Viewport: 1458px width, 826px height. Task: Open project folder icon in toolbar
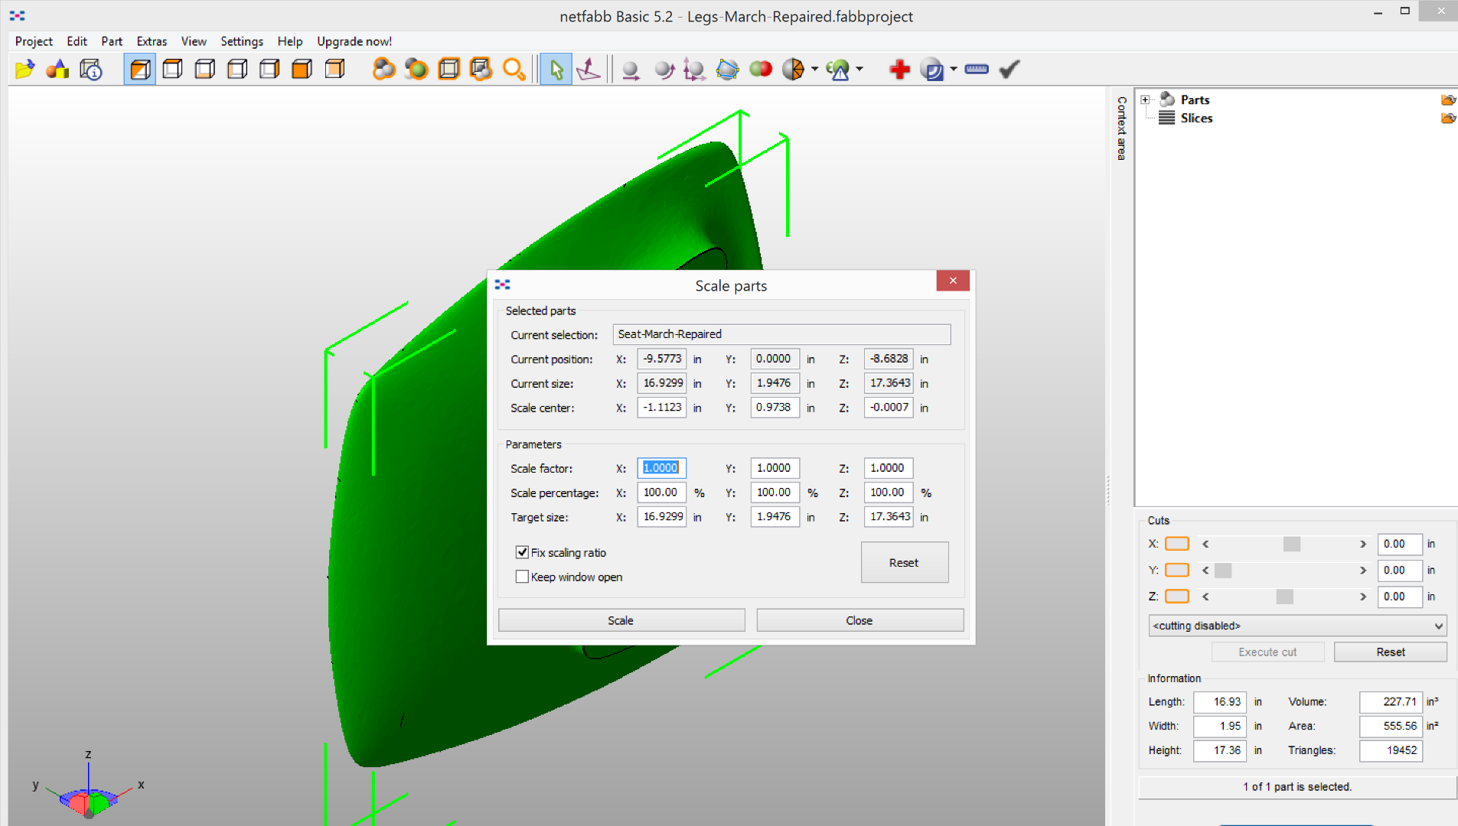(x=25, y=70)
